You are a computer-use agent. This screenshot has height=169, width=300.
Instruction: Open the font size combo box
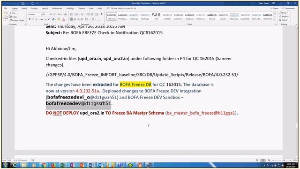pos(45,15)
